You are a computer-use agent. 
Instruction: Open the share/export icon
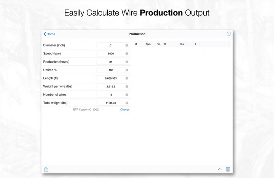(x=46, y=169)
